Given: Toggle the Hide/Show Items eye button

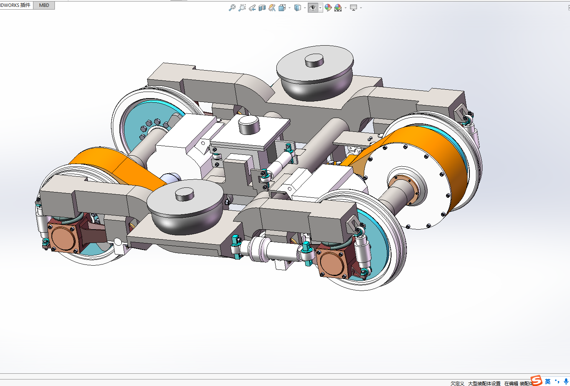Looking at the screenshot, I should point(313,8).
